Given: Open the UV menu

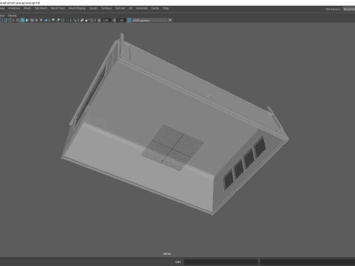Looking at the screenshot, I should 130,8.
